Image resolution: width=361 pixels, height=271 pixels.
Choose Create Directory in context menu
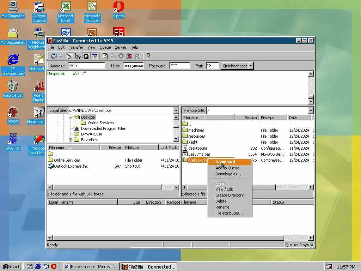tap(230, 195)
